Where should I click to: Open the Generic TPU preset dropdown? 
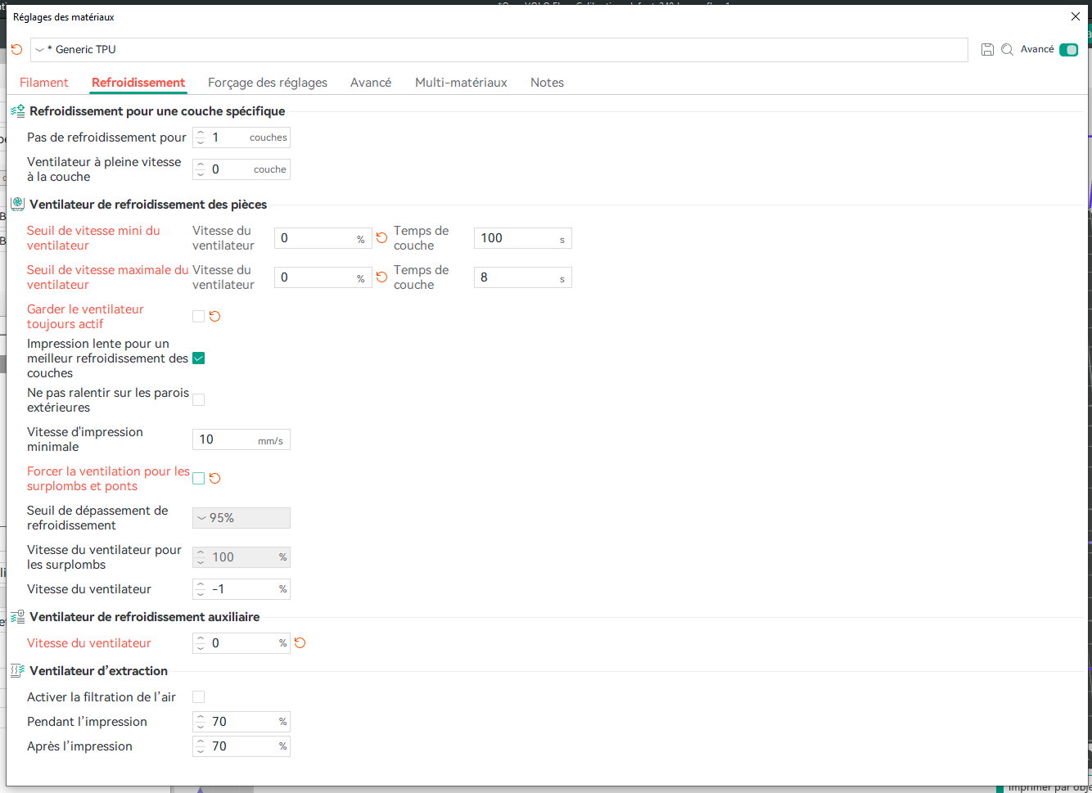[x=499, y=50]
